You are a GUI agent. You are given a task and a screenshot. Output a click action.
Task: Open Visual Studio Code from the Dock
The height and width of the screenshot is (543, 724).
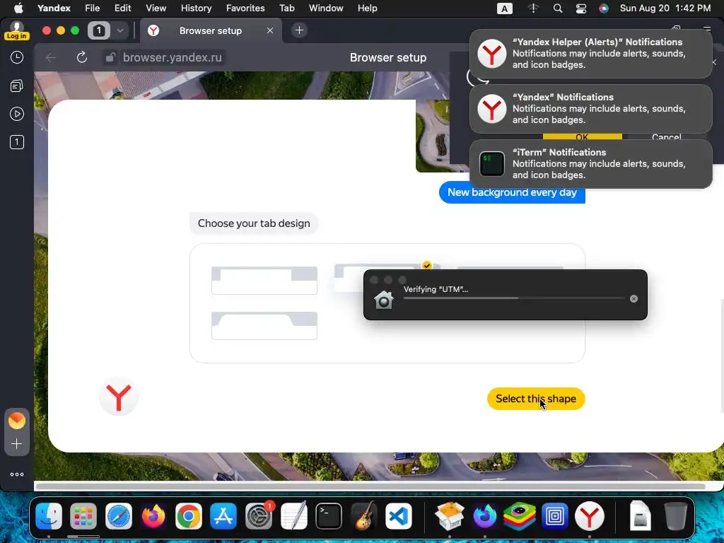click(399, 515)
